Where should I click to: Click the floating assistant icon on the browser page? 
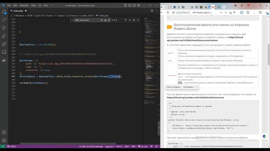point(265,136)
